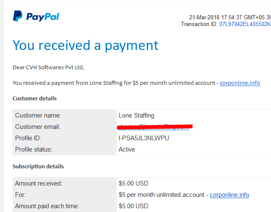Open corponline.info link in Subscription details
The image size is (271, 212).
click(x=229, y=195)
